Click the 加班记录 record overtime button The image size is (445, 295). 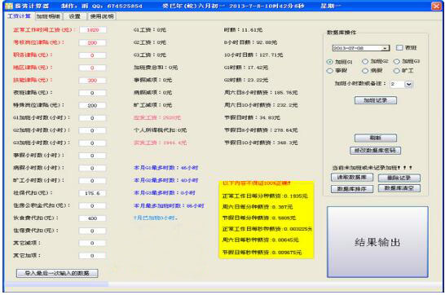click(376, 100)
